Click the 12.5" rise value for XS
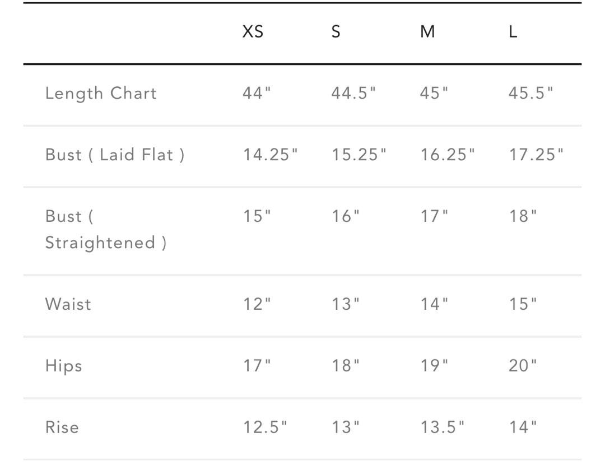Image resolution: width=605 pixels, height=465 pixels. click(x=264, y=427)
